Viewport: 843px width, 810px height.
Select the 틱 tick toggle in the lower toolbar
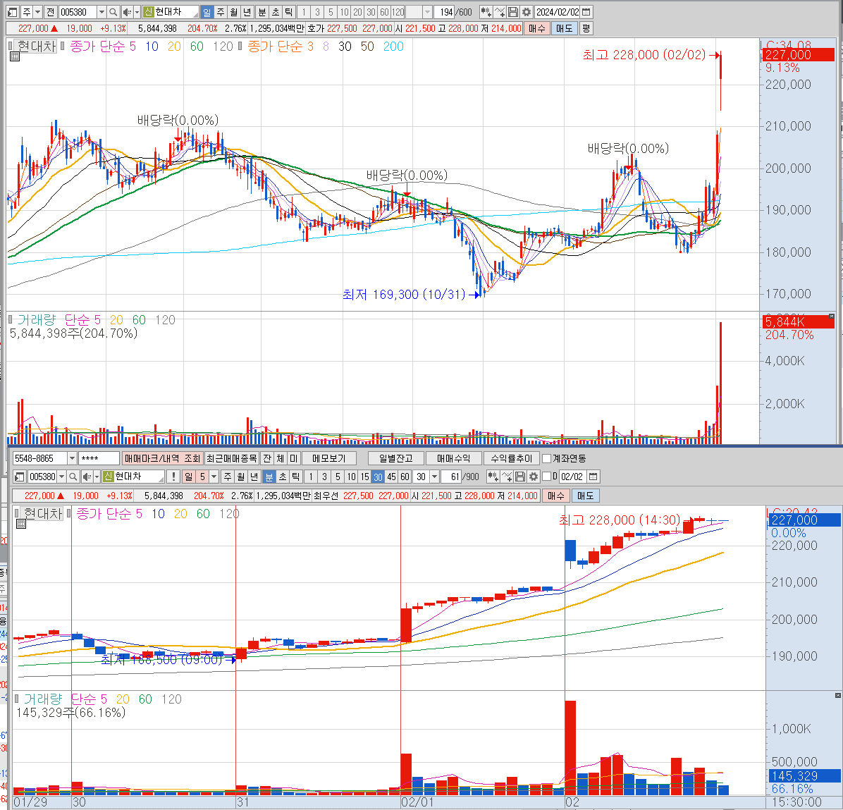click(296, 477)
